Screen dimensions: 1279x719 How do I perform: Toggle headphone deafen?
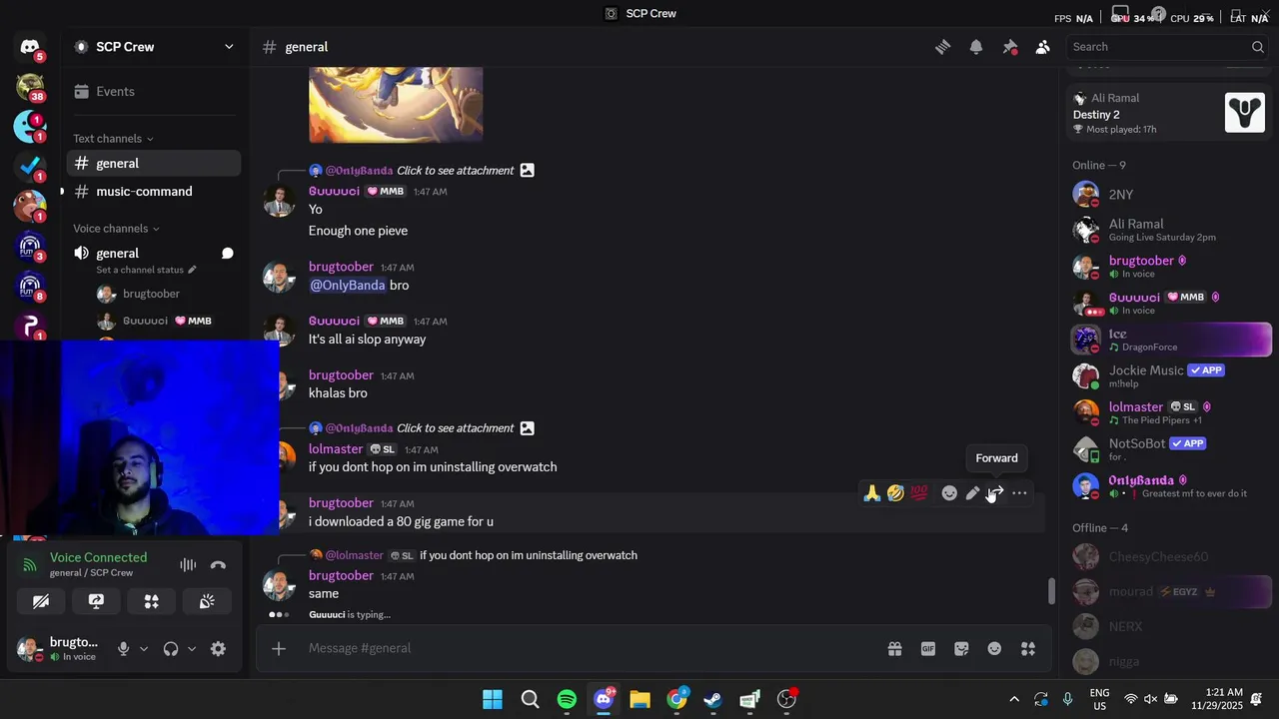click(x=171, y=649)
